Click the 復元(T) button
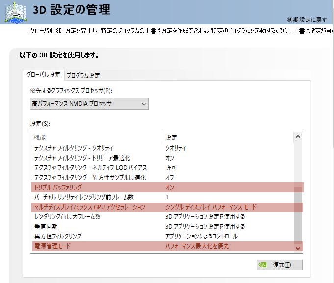Image resolution: width=334 pixels, height=283 pixels. tap(280, 265)
